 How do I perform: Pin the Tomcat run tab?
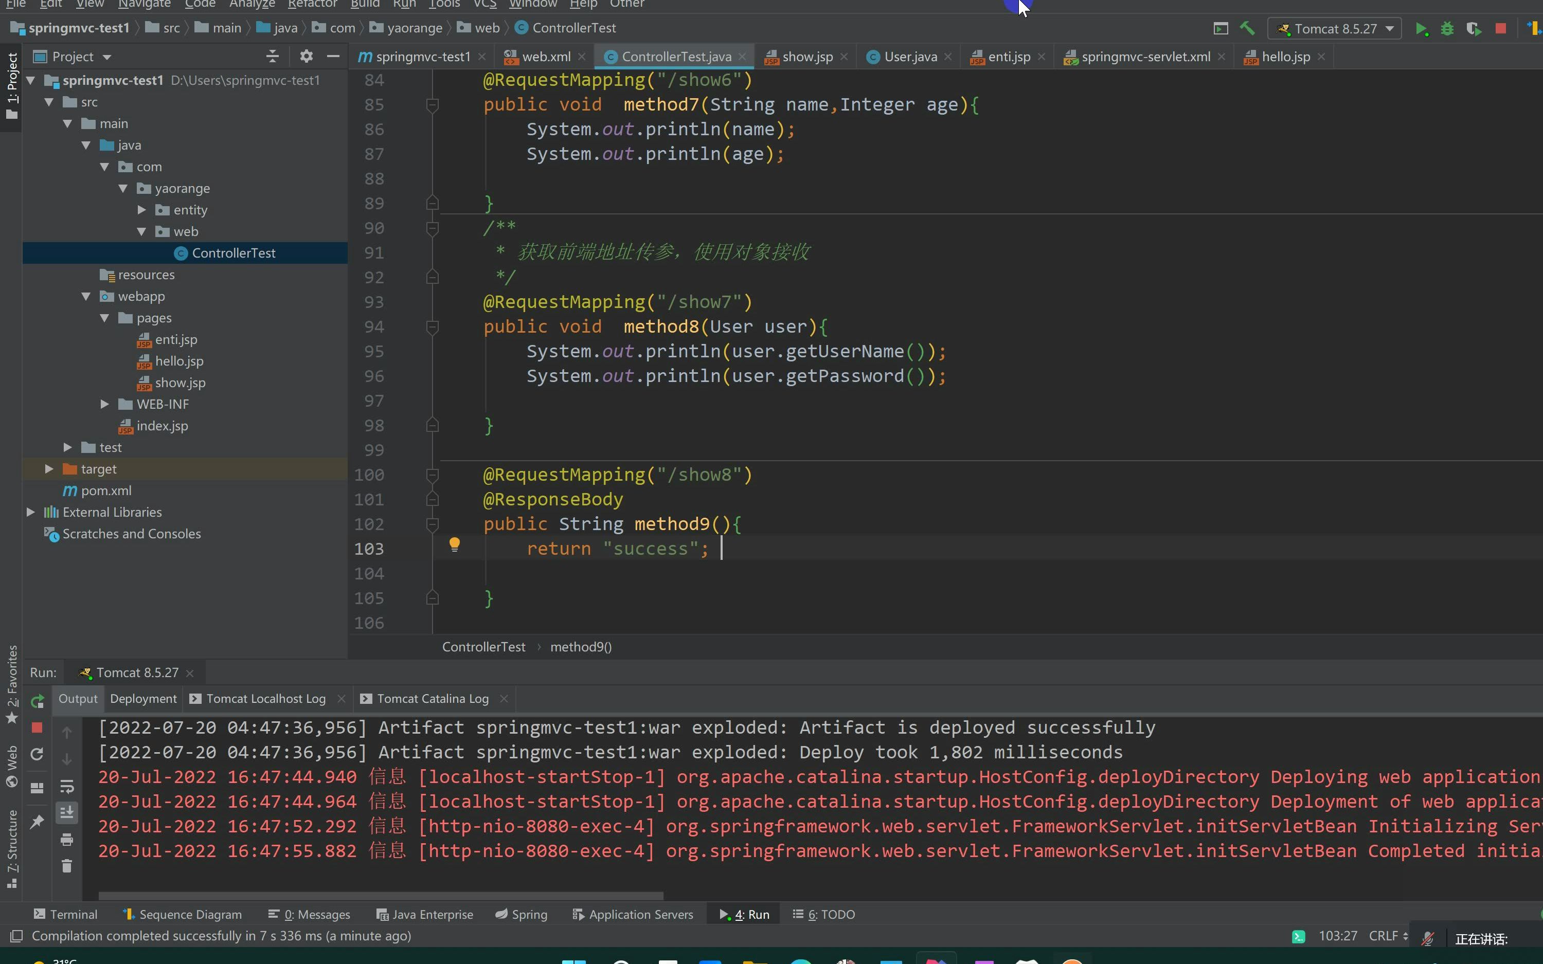click(37, 822)
